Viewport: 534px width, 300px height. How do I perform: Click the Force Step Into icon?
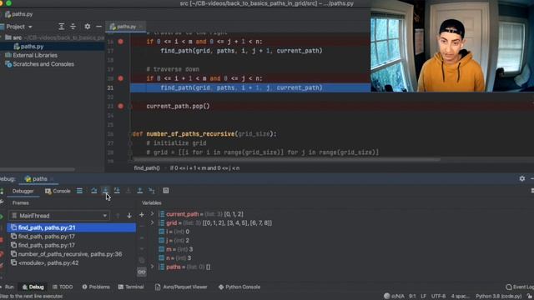[x=128, y=191]
